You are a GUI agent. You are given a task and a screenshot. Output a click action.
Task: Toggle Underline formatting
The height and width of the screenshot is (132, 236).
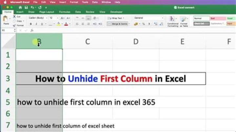41,24
